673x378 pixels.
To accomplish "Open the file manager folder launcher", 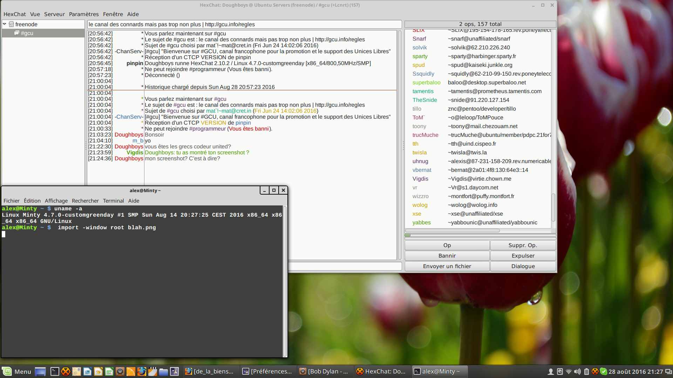I will click(x=163, y=371).
